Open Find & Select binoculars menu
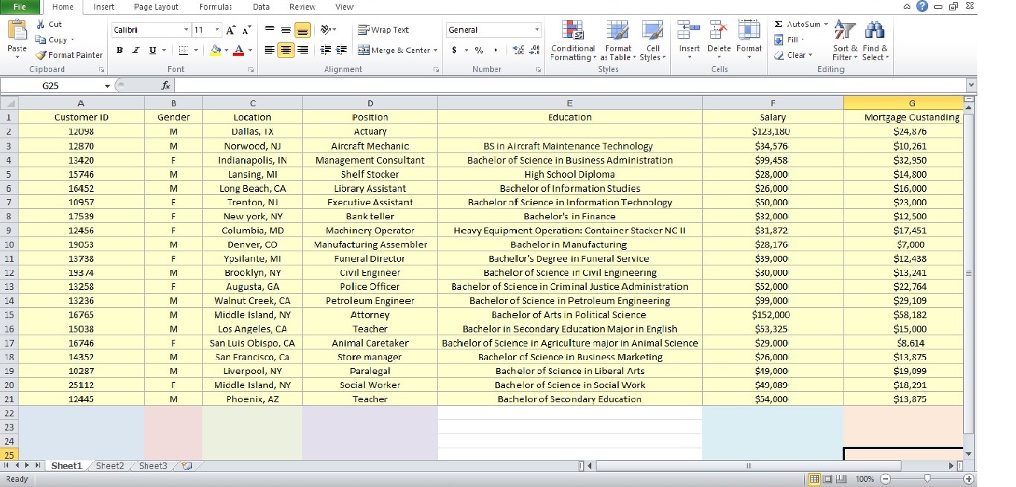This screenshot has width=1016, height=487. [x=875, y=41]
